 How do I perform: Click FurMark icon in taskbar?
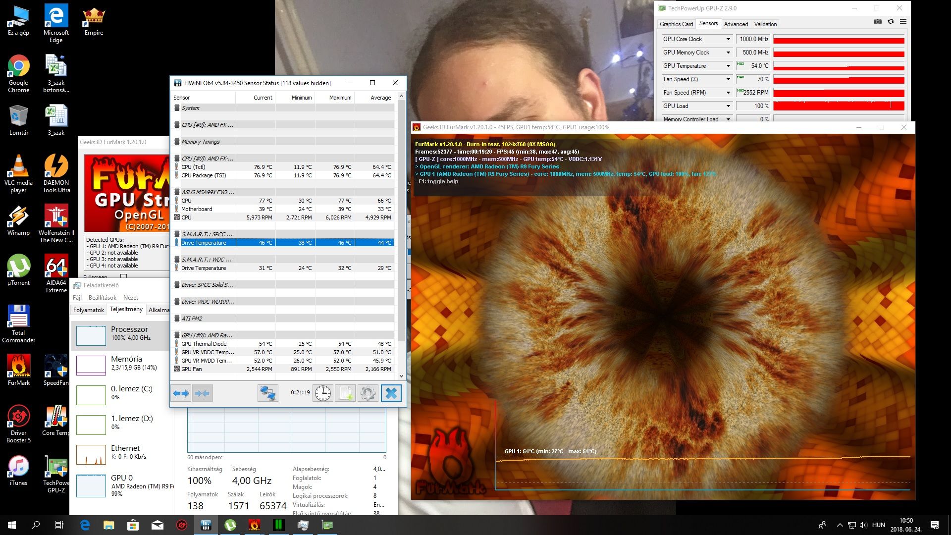[x=254, y=525]
